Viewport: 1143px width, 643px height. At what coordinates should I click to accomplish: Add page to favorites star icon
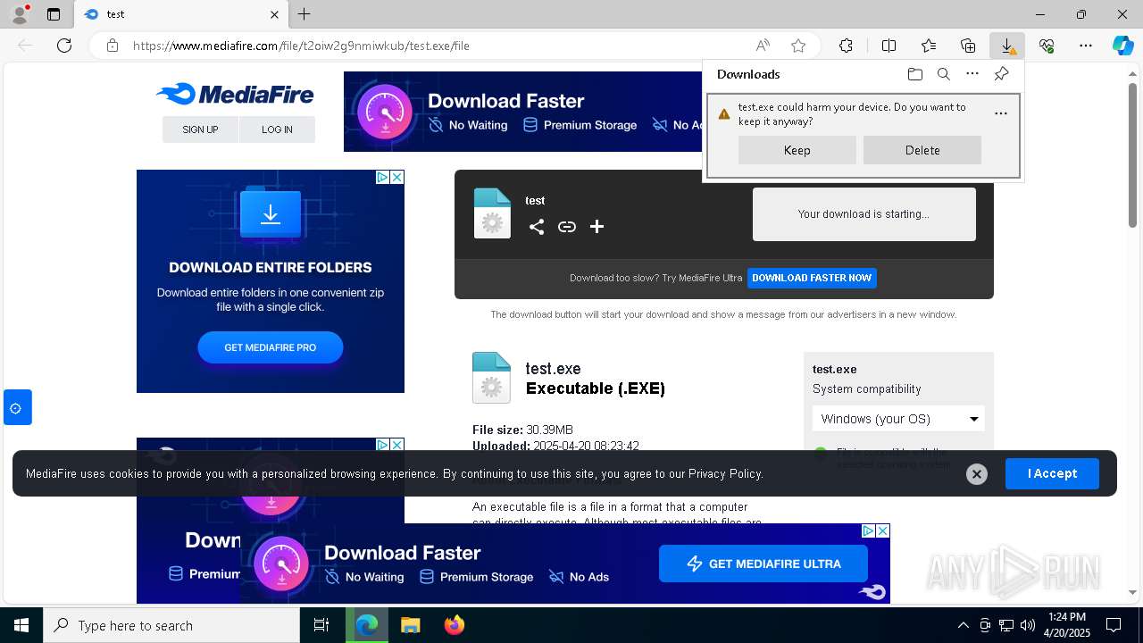(x=798, y=46)
